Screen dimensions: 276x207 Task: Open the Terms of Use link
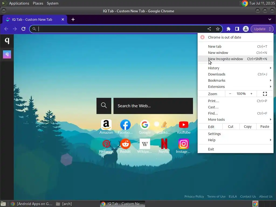tap(216, 196)
